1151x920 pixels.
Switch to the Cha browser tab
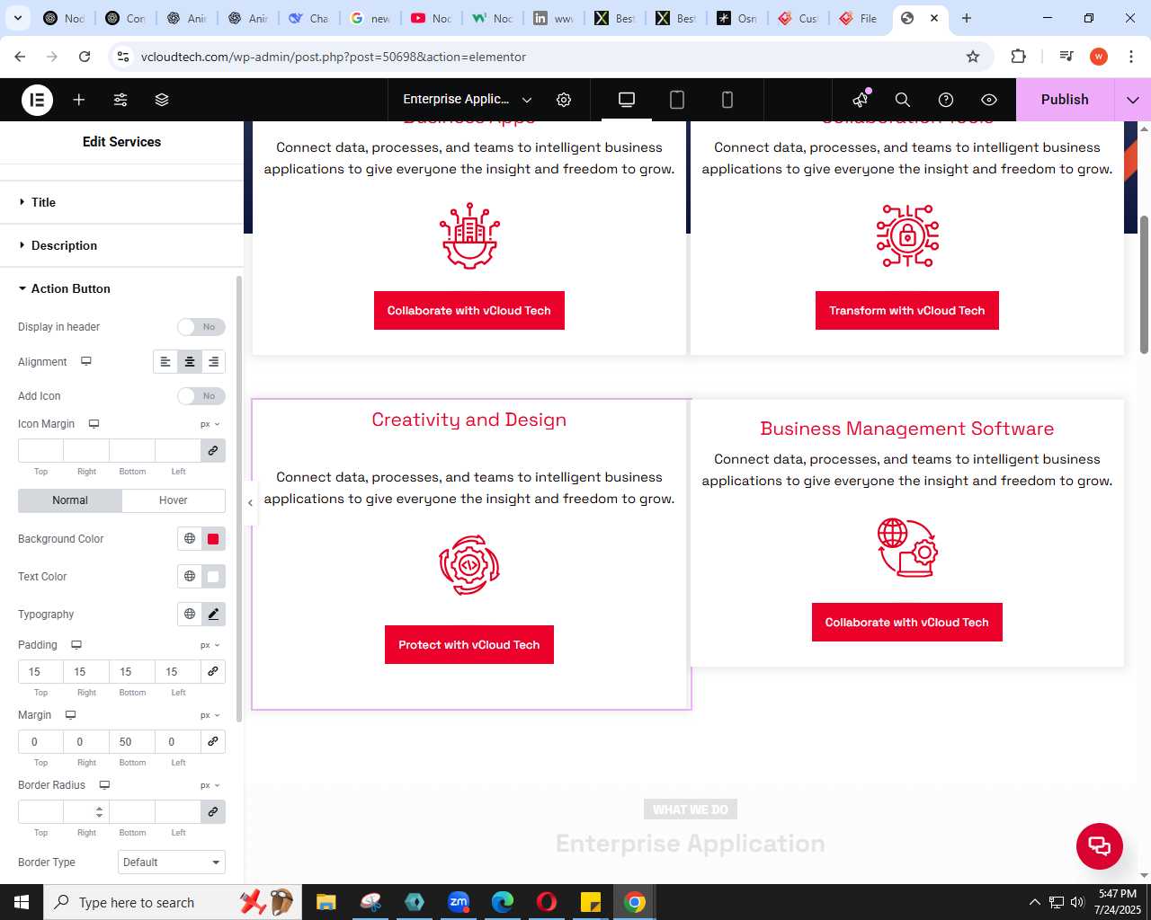(x=309, y=18)
